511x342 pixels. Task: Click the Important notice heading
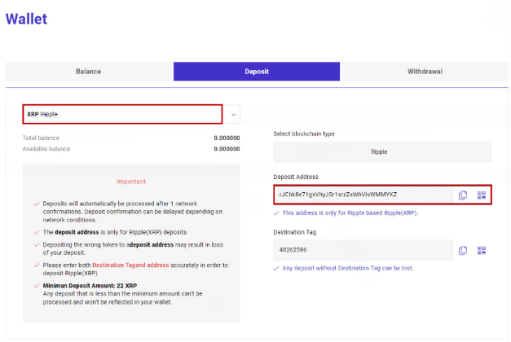pos(131,182)
